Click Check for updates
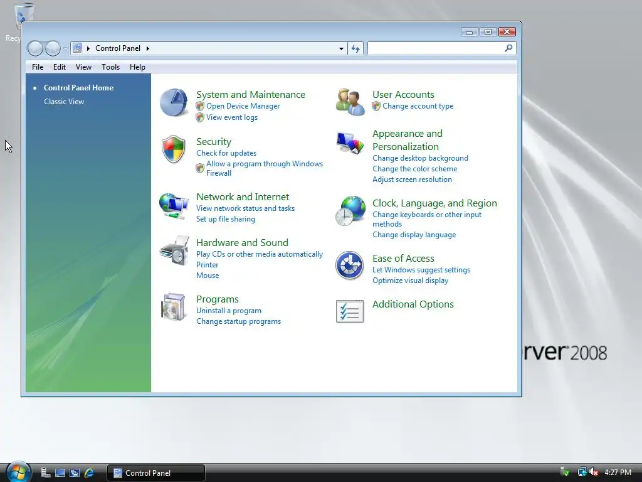 [x=226, y=153]
